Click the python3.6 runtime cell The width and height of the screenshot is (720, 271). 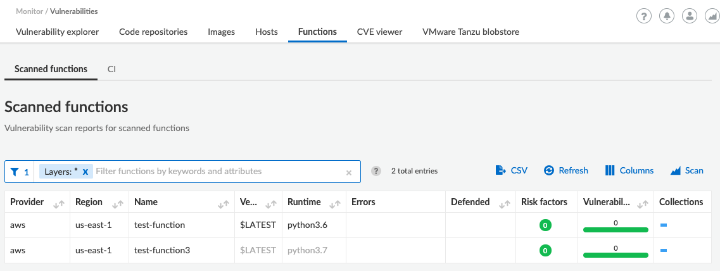[x=307, y=225]
